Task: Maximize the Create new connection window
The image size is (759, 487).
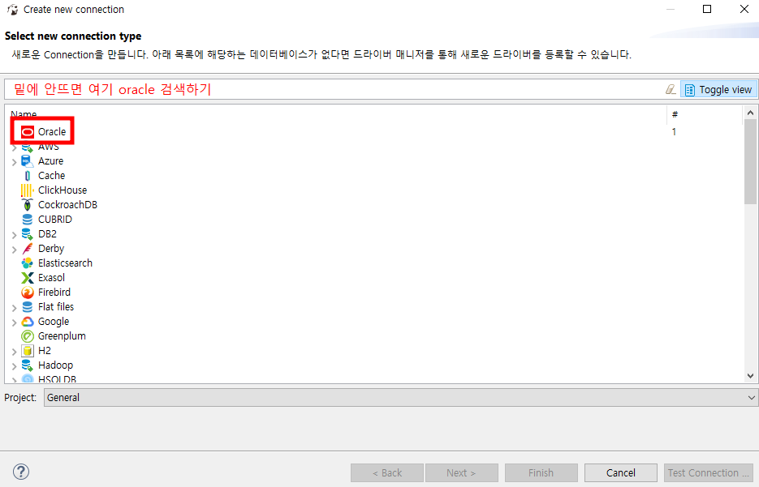Action: [x=707, y=9]
